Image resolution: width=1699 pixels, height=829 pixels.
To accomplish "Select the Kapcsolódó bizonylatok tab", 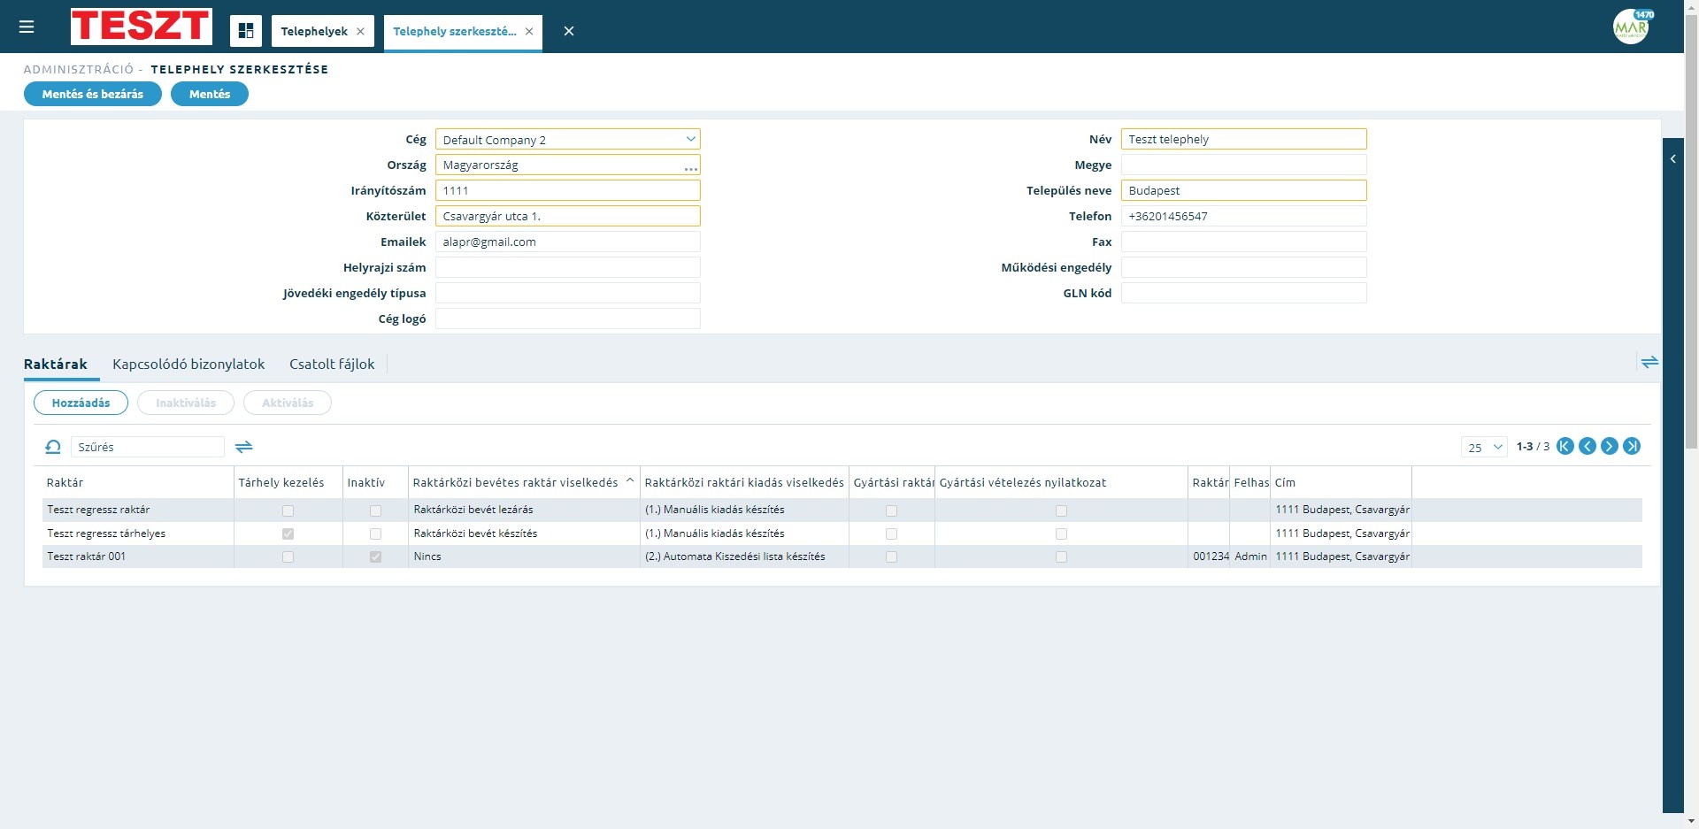I will (188, 364).
